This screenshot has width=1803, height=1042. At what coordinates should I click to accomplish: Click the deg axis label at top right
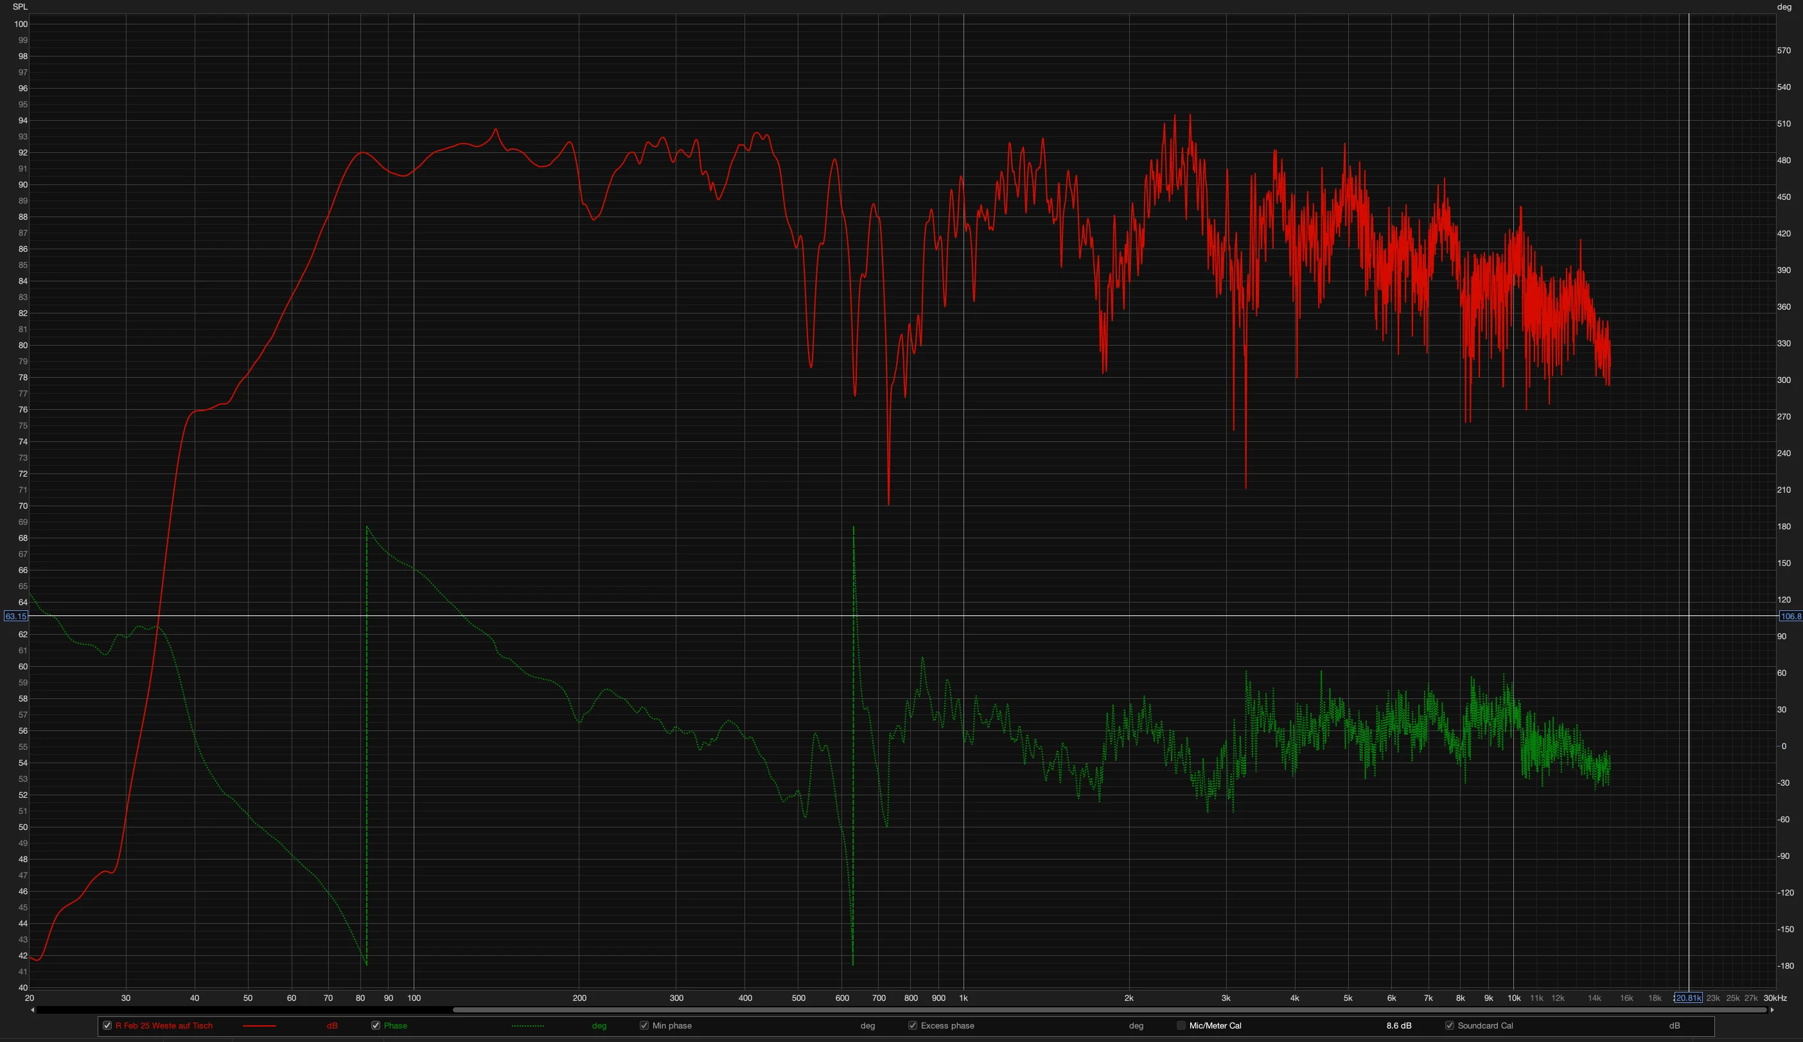(x=1784, y=7)
